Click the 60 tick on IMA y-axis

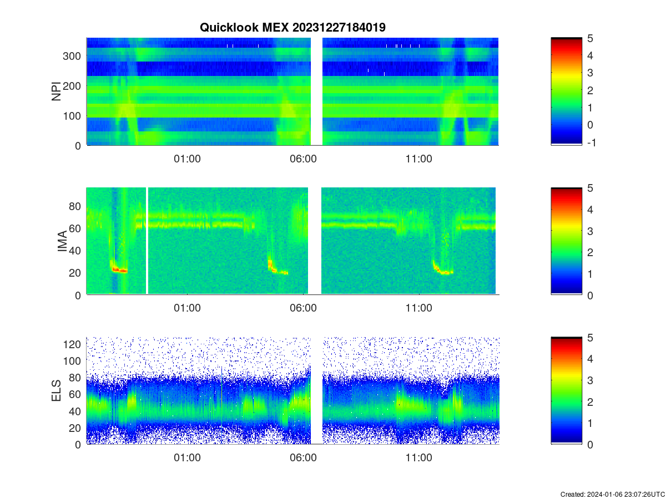point(76,228)
